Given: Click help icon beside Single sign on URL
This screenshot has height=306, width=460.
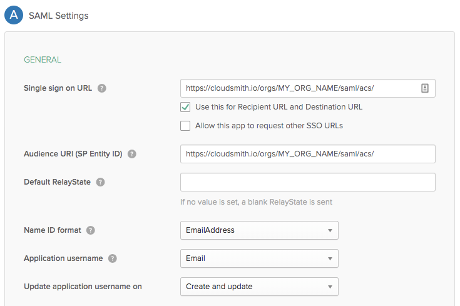Looking at the screenshot, I should coord(102,88).
